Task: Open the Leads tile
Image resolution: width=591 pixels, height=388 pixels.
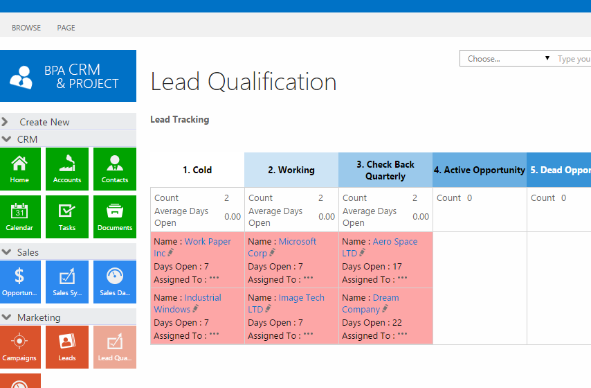Action: (x=67, y=347)
